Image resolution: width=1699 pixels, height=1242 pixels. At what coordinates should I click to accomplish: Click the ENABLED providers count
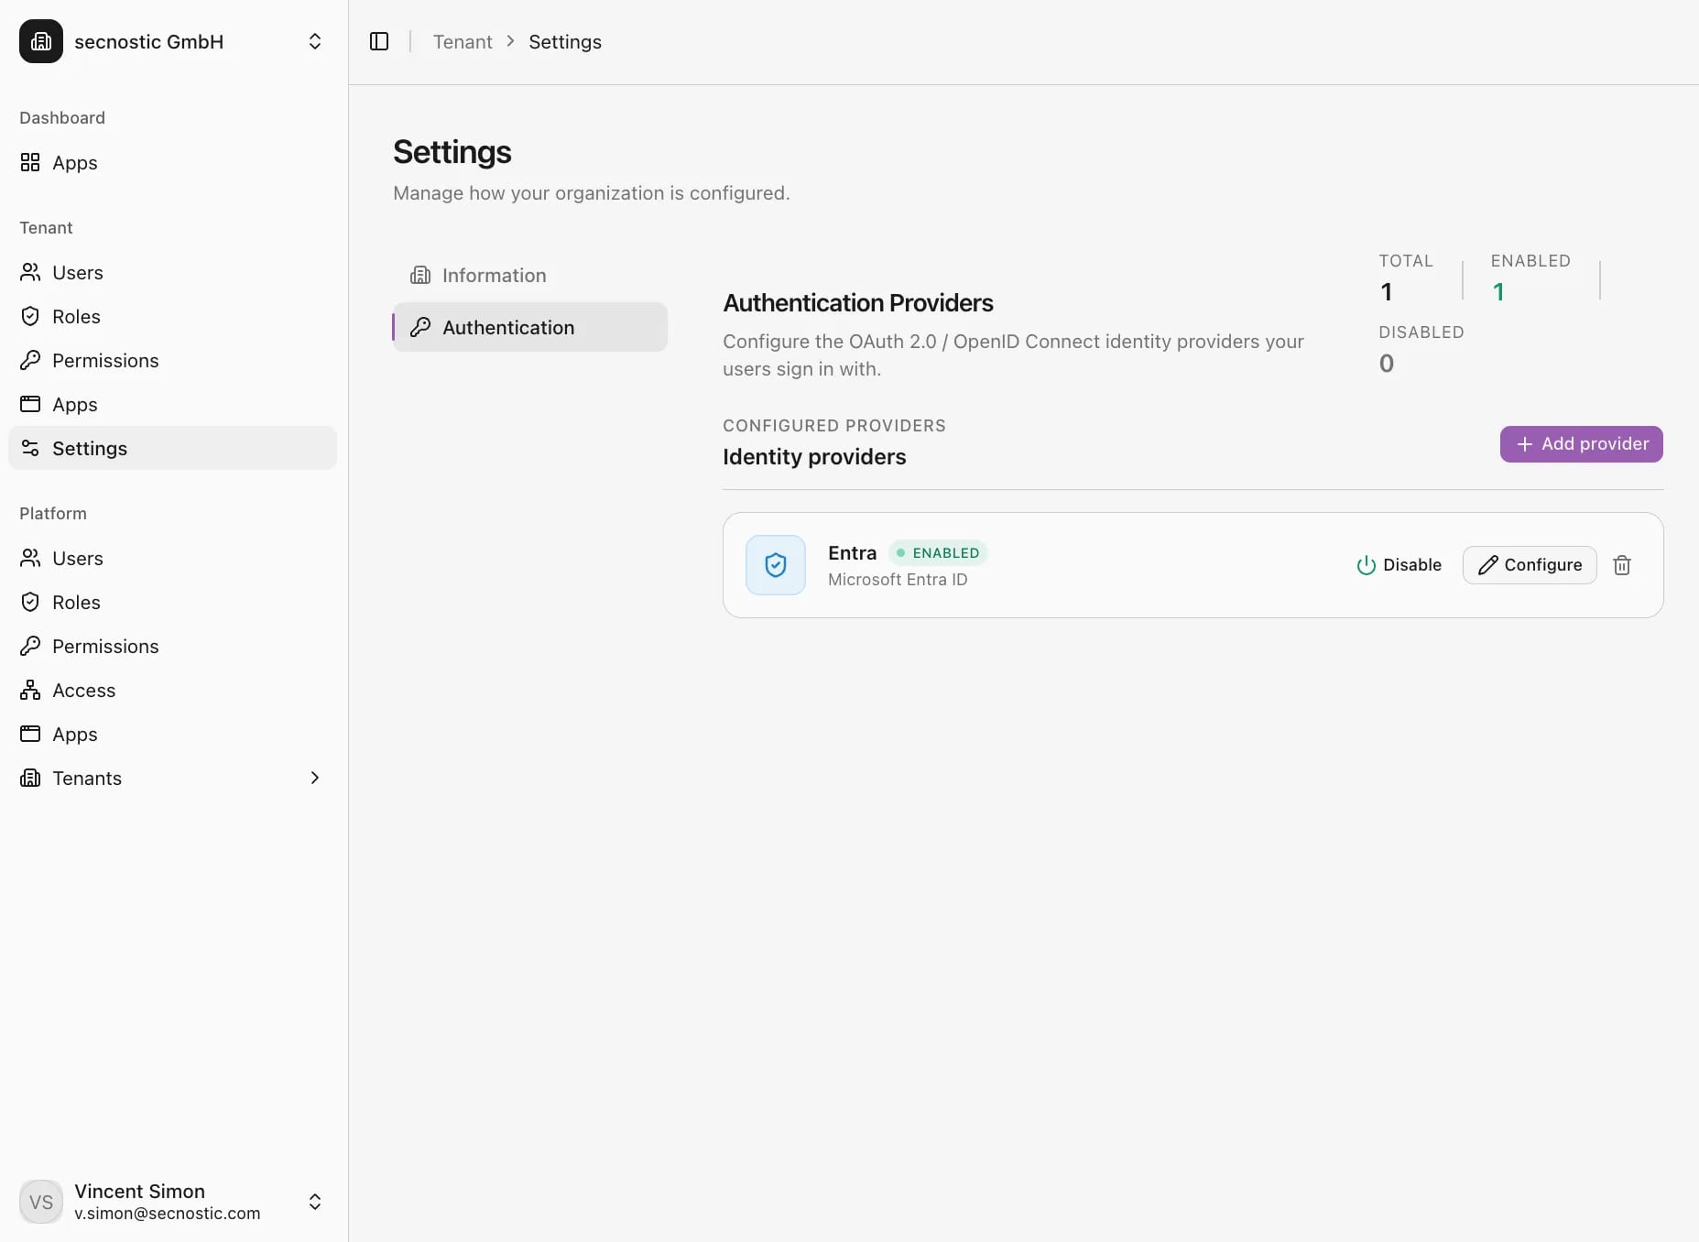(1498, 292)
